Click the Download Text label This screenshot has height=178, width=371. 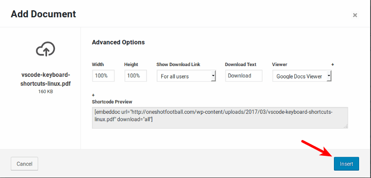pyautogui.click(x=240, y=65)
